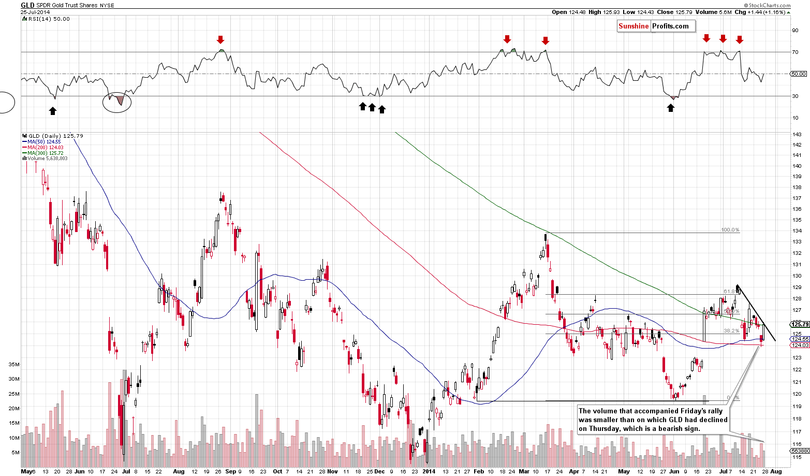This screenshot has height=476, width=810.
Task: Open the StockCharts.com copyright link
Action: [x=768, y=5]
